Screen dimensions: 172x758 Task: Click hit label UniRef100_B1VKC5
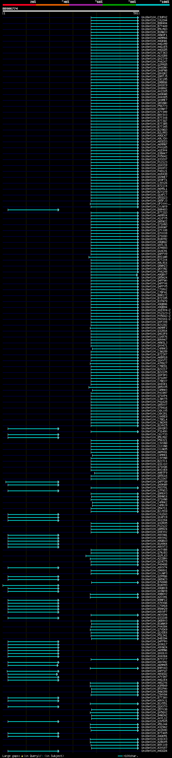point(154,426)
